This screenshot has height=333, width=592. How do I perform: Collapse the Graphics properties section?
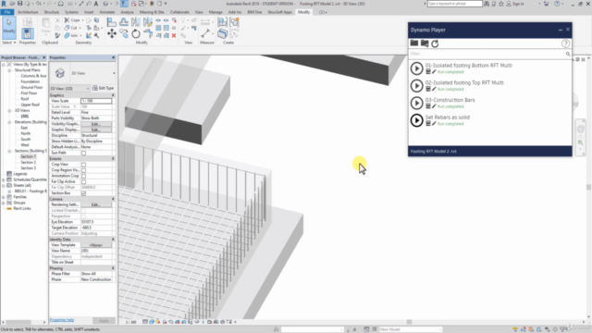113,95
